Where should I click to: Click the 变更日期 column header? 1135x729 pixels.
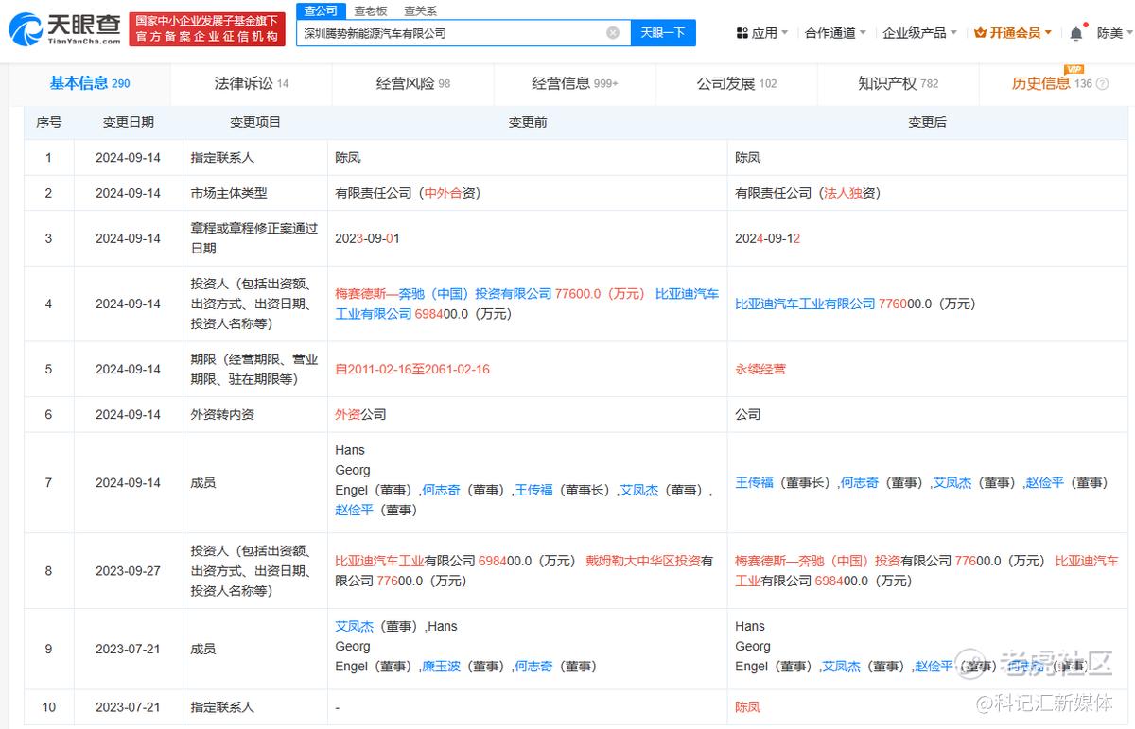tap(129, 122)
